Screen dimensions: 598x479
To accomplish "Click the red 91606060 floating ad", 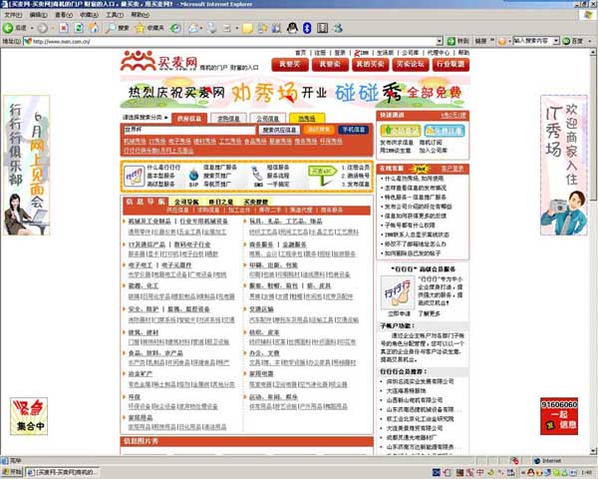I will coord(559,416).
